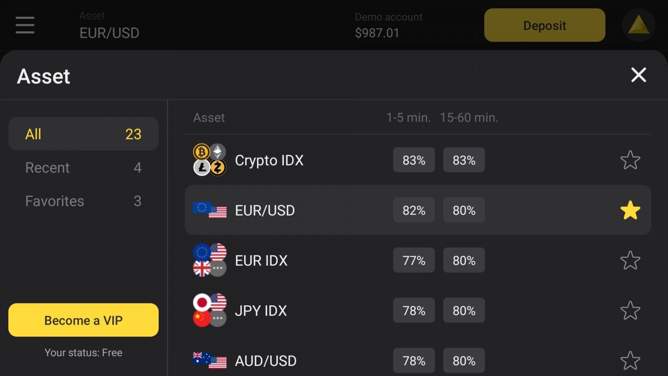Toggle the favorite star for EUR IDX
Image resolution: width=668 pixels, height=376 pixels.
[630, 260]
